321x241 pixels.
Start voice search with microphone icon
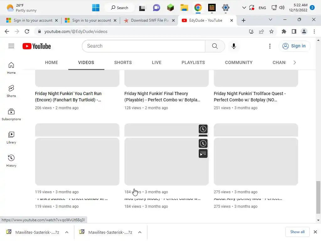234,46
